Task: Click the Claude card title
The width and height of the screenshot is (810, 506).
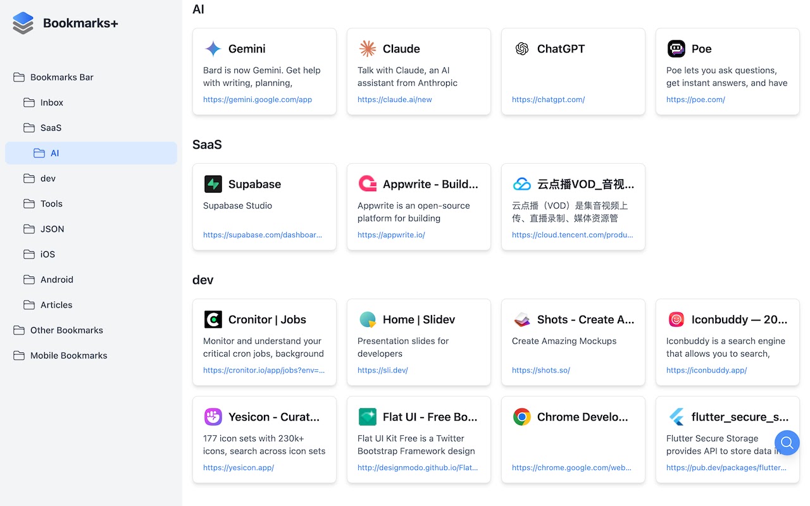Action: (x=401, y=49)
